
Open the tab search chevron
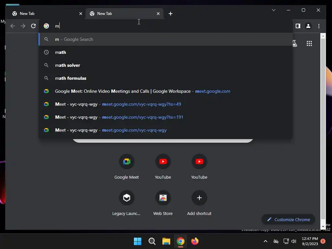[274, 10]
